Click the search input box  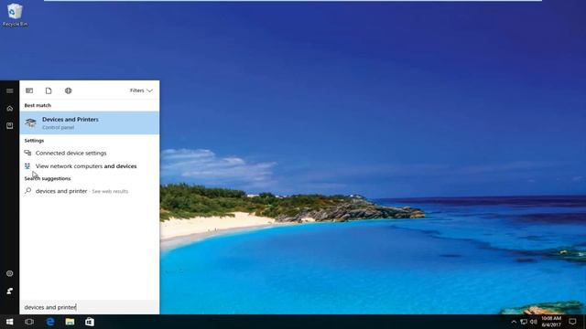(x=90, y=307)
